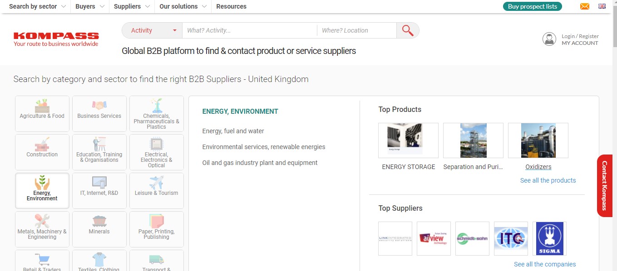The width and height of the screenshot is (617, 271).
Task: Select the Agriculture & Food category icon
Action: (x=42, y=106)
